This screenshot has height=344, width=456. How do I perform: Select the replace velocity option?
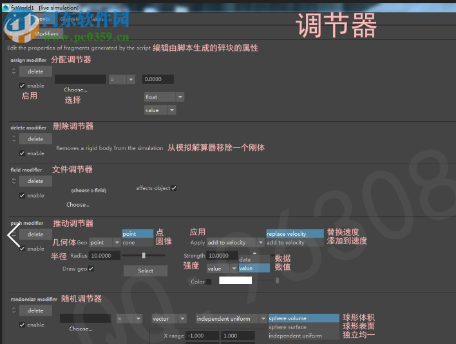(x=294, y=234)
